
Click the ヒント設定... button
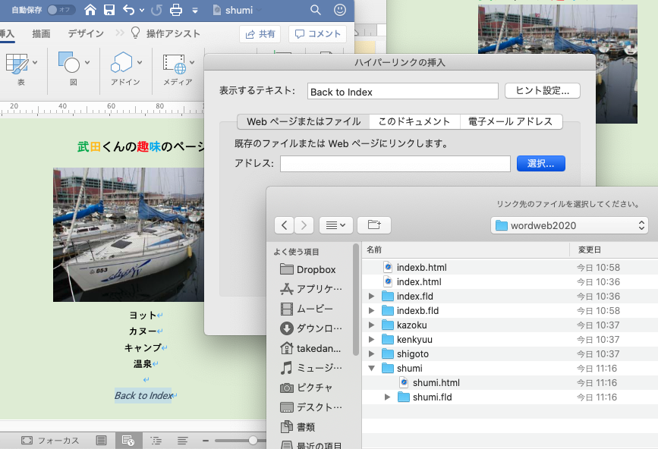pyautogui.click(x=542, y=91)
